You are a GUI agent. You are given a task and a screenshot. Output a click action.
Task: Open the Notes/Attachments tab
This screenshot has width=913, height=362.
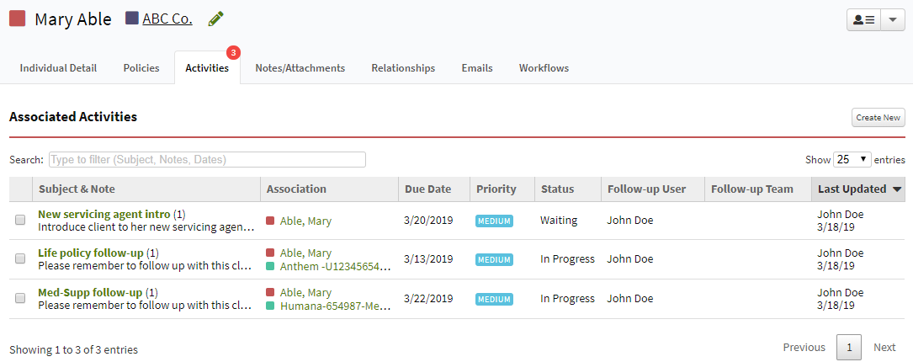click(x=300, y=68)
